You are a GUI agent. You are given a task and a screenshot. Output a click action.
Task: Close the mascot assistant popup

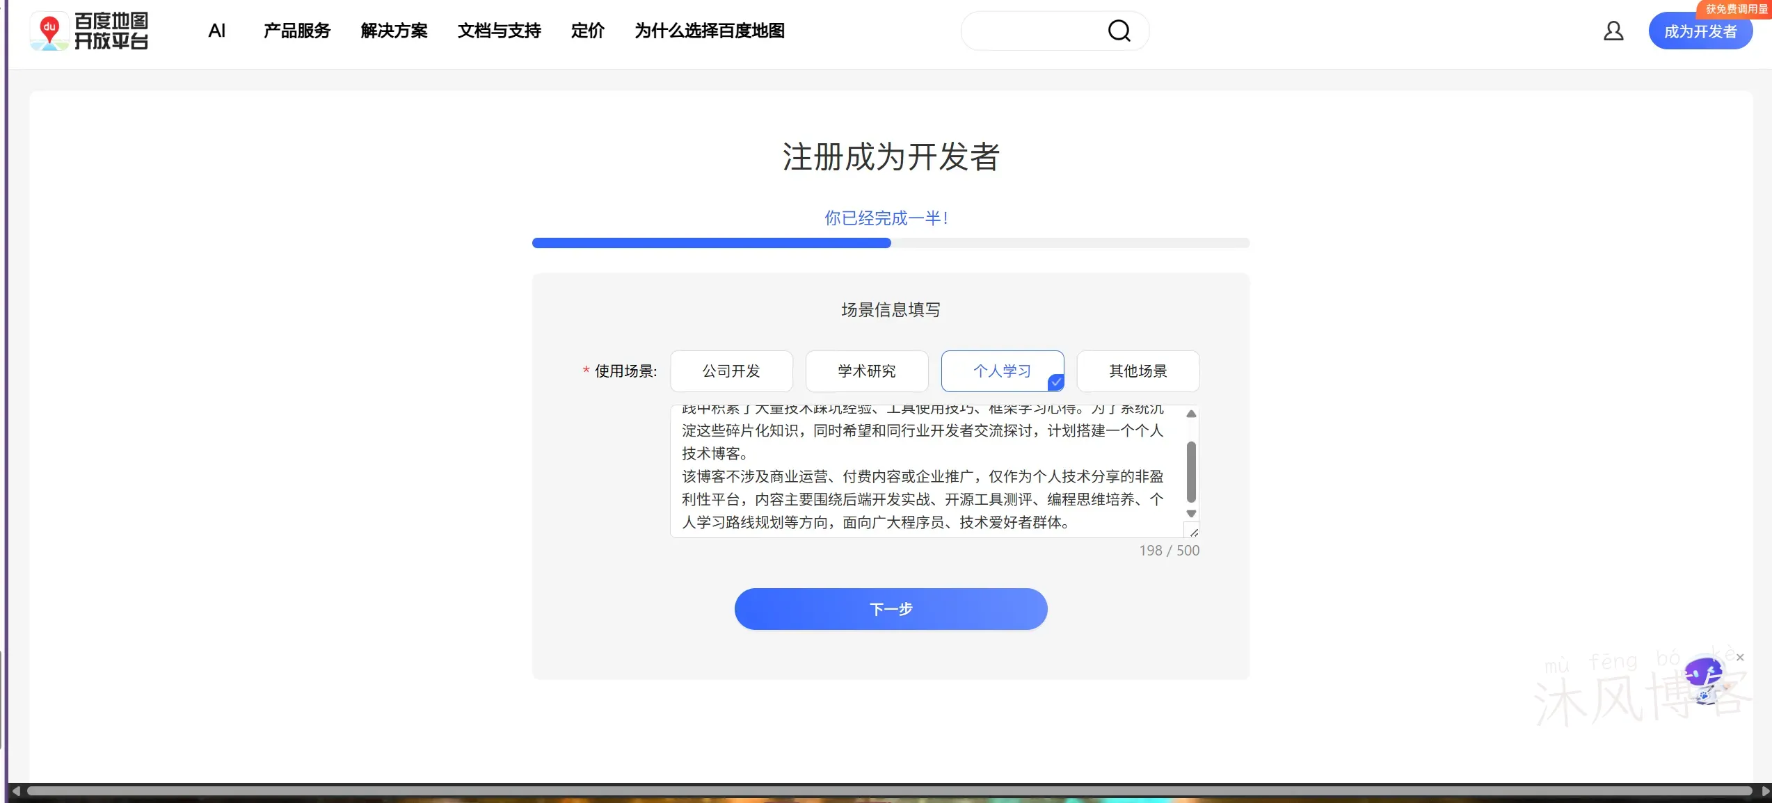1739,656
